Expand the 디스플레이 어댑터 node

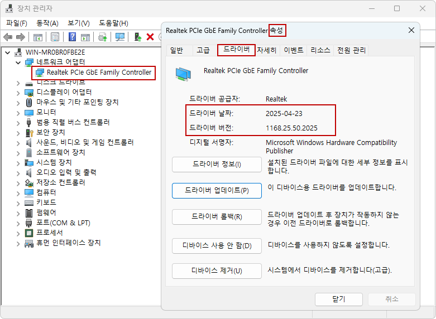tap(18, 93)
